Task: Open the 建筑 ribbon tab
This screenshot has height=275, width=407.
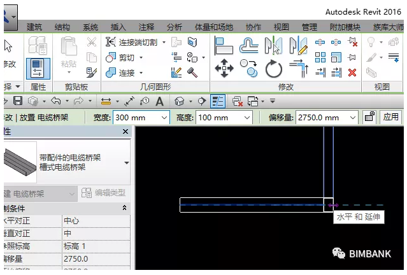Action: tap(34, 27)
